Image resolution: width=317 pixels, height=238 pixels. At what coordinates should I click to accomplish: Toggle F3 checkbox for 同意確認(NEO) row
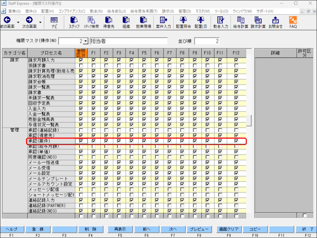tap(119, 157)
